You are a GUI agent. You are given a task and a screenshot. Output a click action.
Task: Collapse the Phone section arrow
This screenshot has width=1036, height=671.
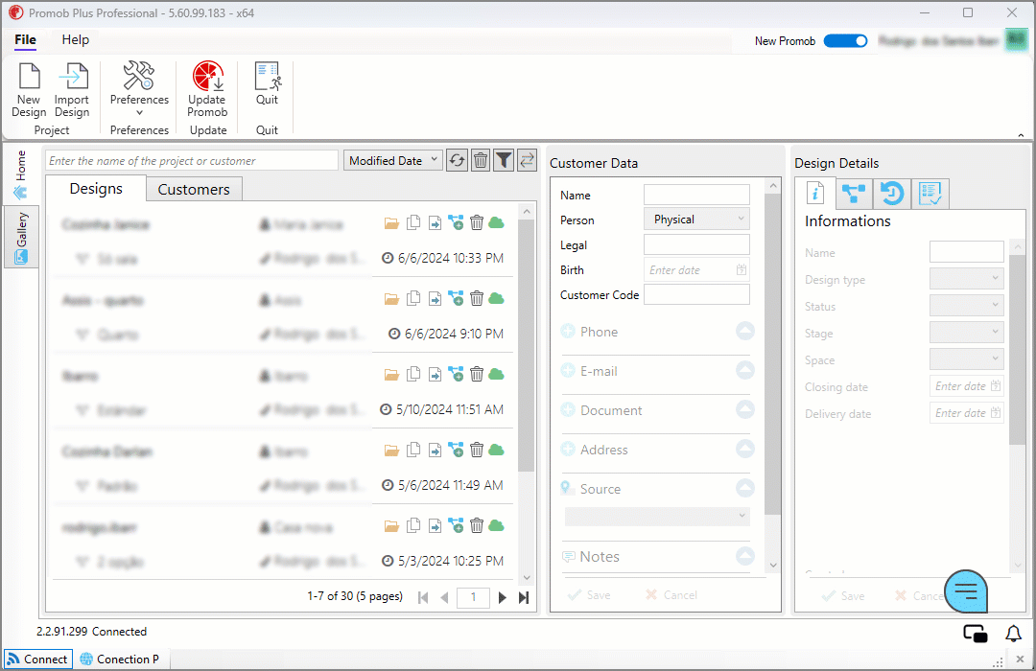pos(744,331)
